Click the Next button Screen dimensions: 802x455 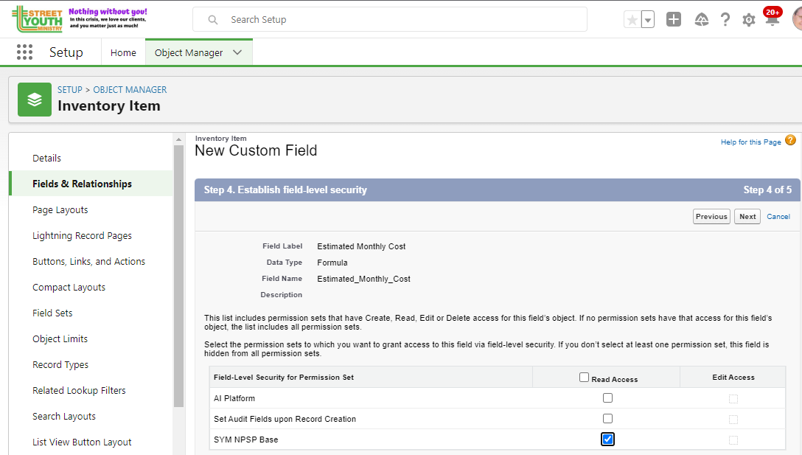[747, 216]
